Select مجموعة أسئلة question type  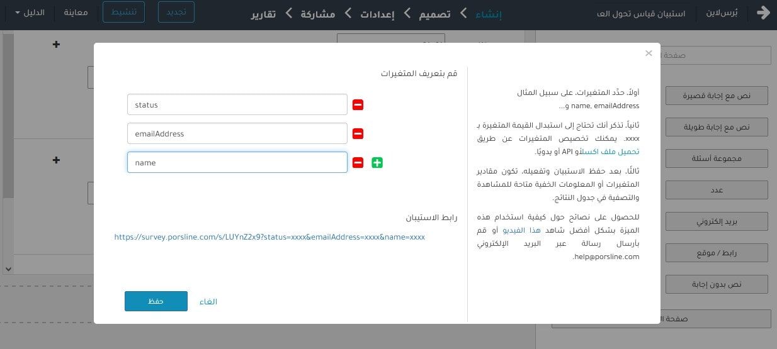[717, 158]
